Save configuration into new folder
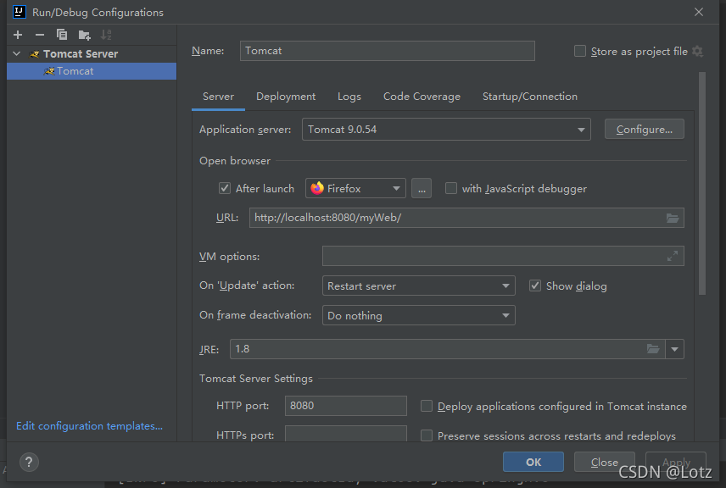This screenshot has height=488, width=726. coord(84,35)
